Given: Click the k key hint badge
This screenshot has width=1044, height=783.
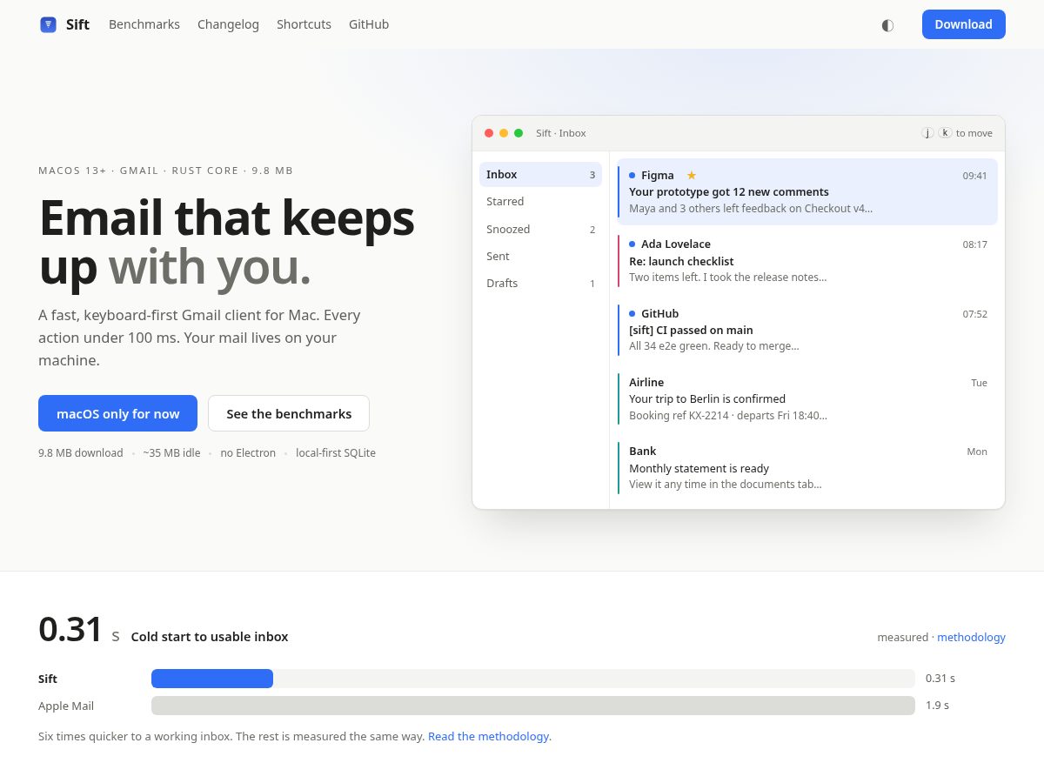Looking at the screenshot, I should pyautogui.click(x=945, y=133).
